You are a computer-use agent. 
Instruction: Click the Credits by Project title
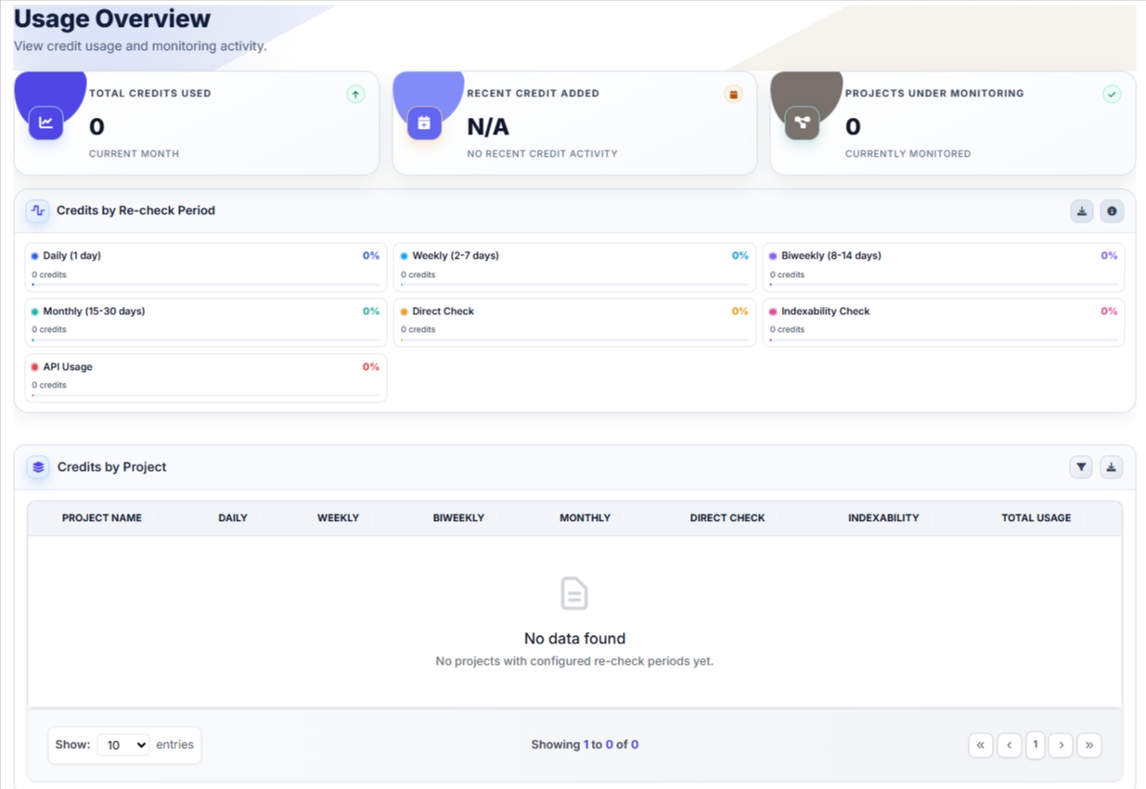coord(111,467)
